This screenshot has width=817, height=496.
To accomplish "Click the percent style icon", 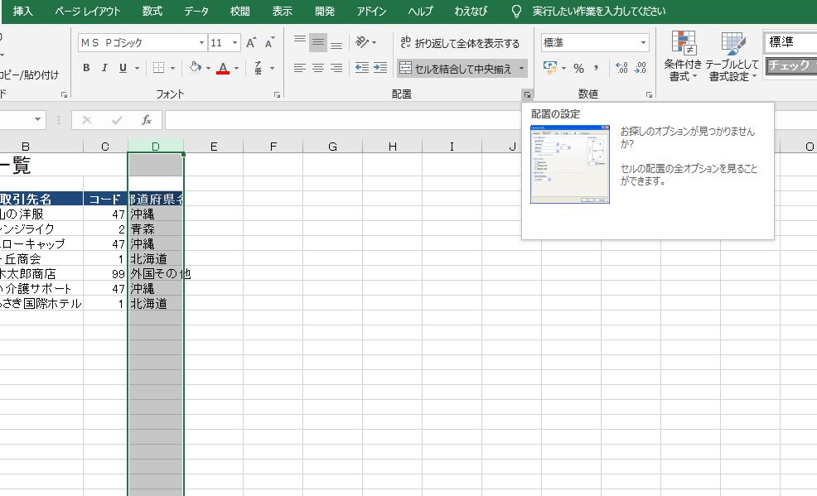I will point(577,66).
